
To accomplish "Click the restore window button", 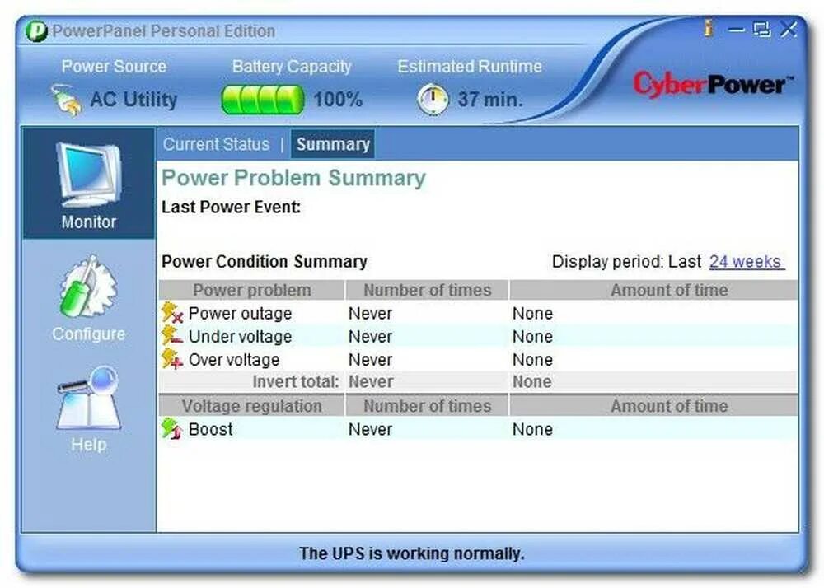I will (x=762, y=30).
